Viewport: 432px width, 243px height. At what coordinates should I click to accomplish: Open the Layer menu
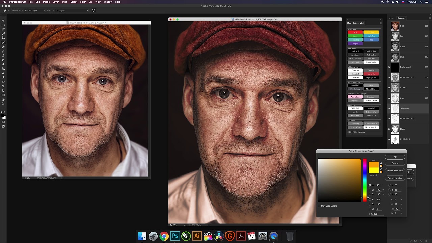(x=56, y=2)
